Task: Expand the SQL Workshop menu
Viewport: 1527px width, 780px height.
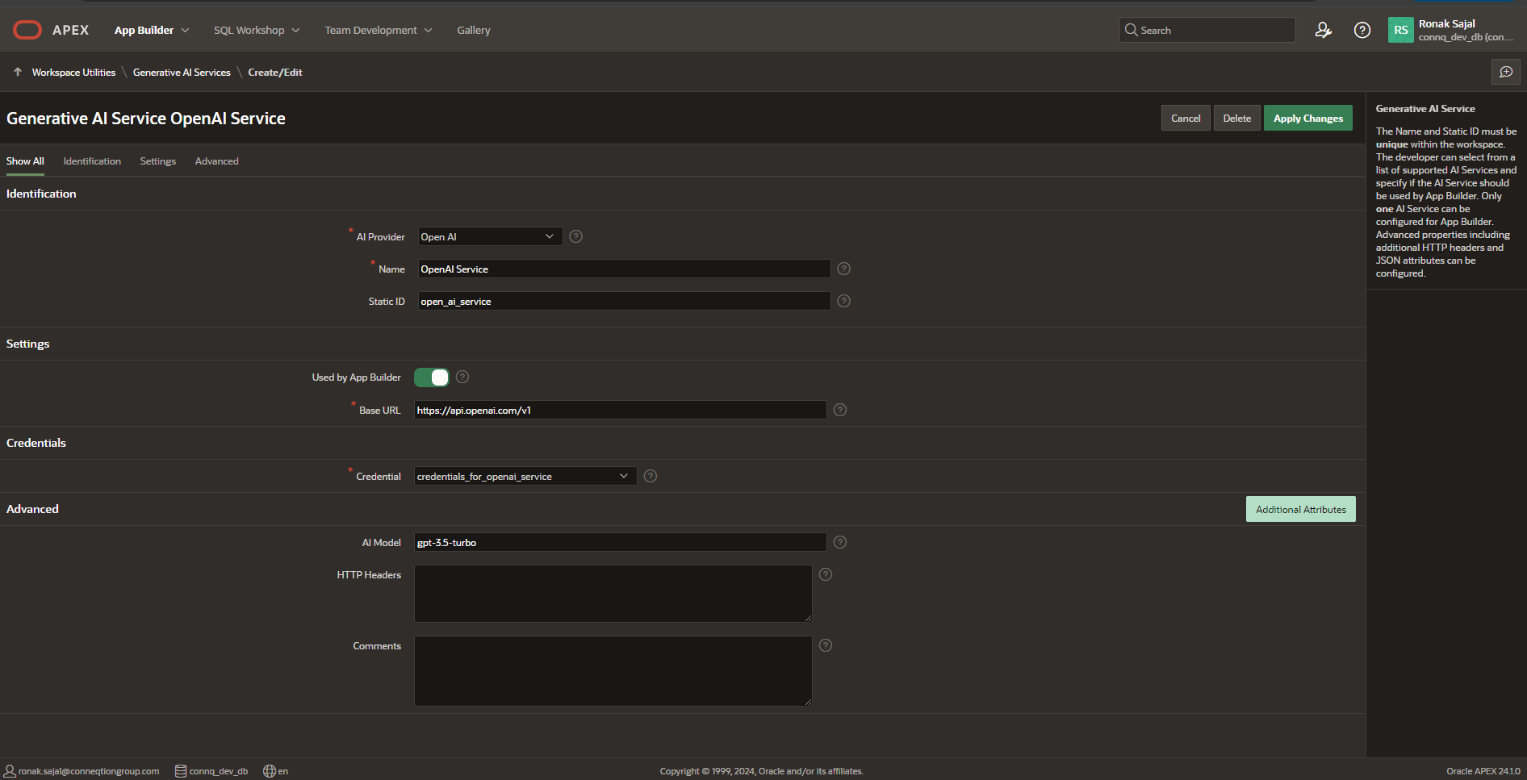Action: (257, 30)
